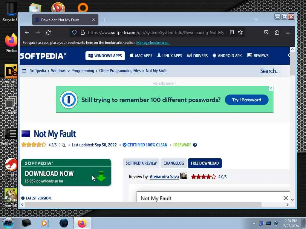Click Other Programming Files breadcrumb
The width and height of the screenshot is (306, 229).
(x=120, y=71)
